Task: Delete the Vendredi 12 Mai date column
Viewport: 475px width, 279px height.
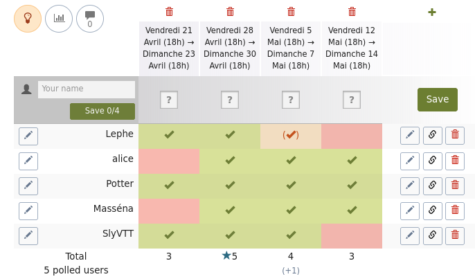Action: tap(352, 12)
